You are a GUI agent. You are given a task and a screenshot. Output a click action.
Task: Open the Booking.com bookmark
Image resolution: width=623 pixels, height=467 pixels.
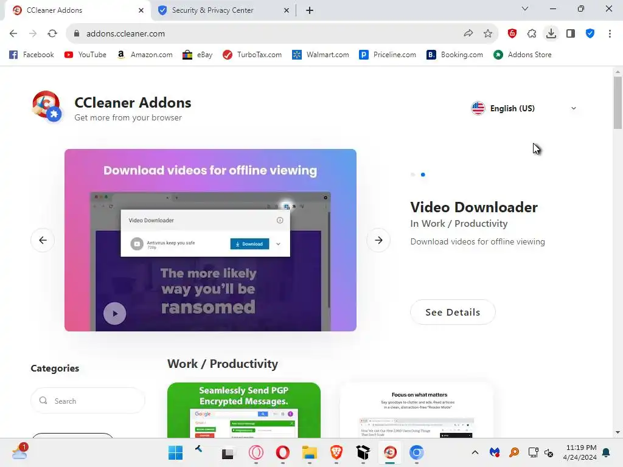(455, 55)
